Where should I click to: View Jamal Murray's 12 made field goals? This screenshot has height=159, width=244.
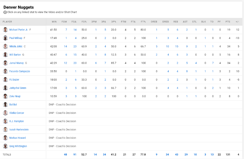(x=66, y=63)
